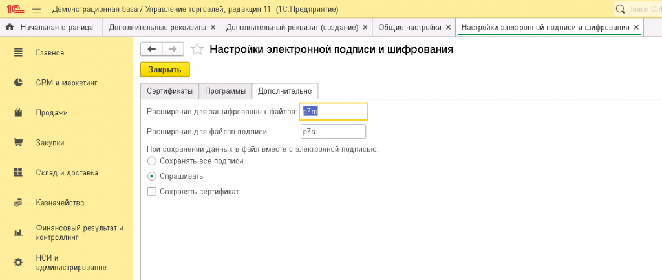Open CRM и маркетинг pie chart icon
The height and width of the screenshot is (280, 662).
pos(18,83)
